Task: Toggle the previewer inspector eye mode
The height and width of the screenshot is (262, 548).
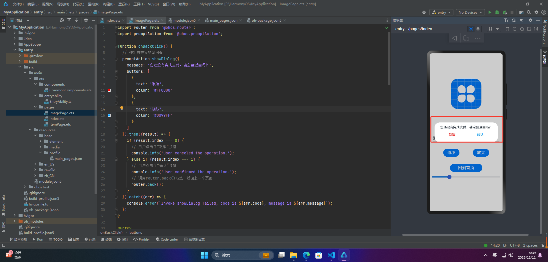Action: 471,29
